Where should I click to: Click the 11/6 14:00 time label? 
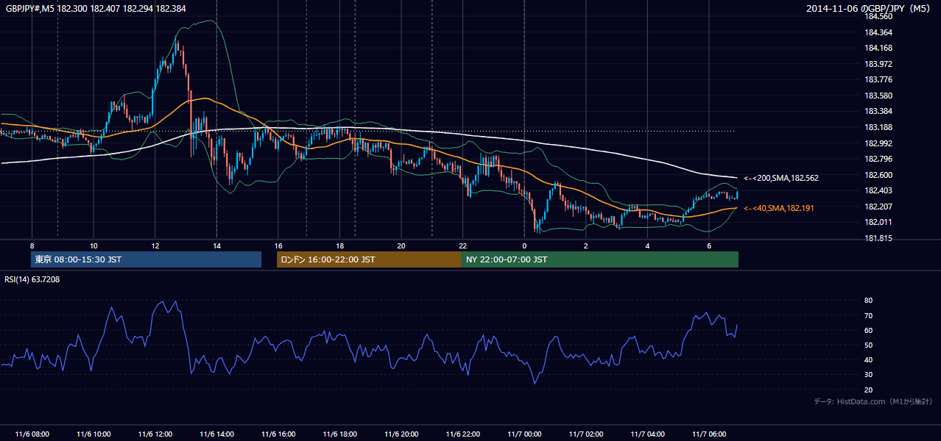tap(216, 434)
